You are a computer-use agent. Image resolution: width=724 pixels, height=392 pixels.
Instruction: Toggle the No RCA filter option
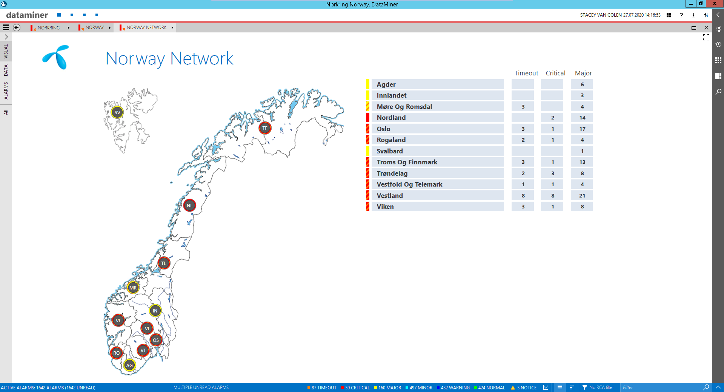pyautogui.click(x=598, y=387)
